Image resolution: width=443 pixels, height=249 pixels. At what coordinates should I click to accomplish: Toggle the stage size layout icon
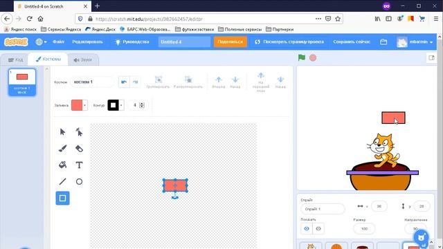[431, 58]
